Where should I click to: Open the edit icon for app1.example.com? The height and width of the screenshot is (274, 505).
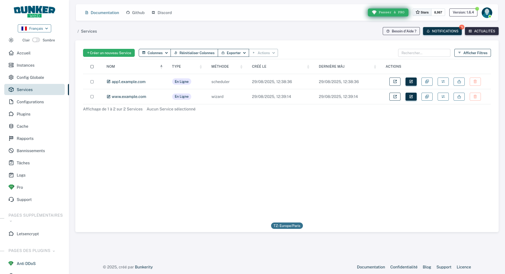411,82
